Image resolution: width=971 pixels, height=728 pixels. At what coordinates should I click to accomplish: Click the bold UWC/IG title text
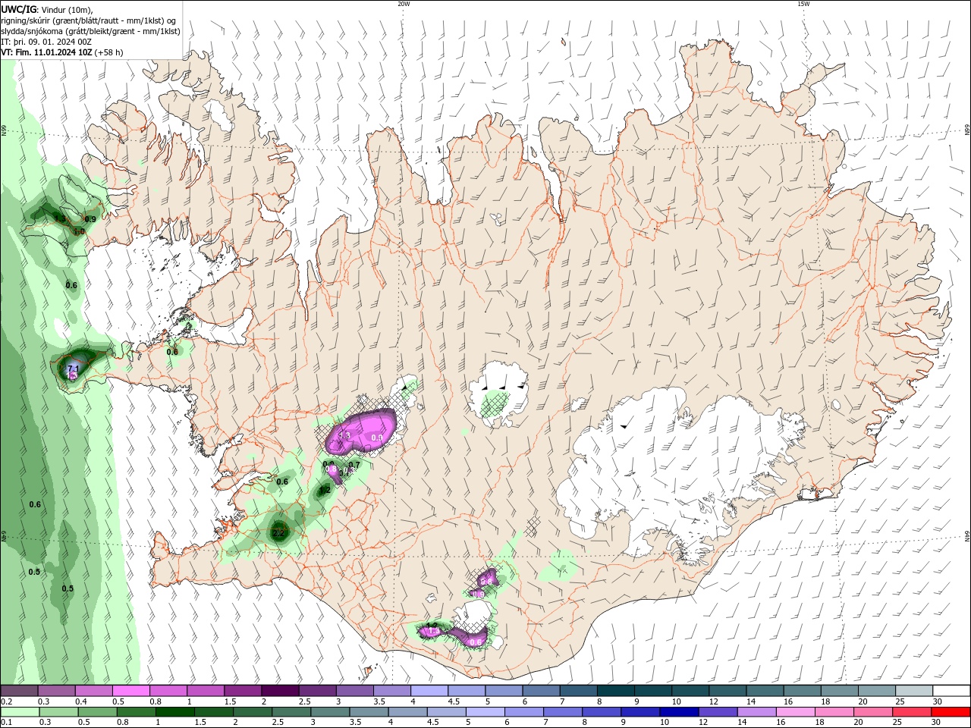tap(17, 9)
